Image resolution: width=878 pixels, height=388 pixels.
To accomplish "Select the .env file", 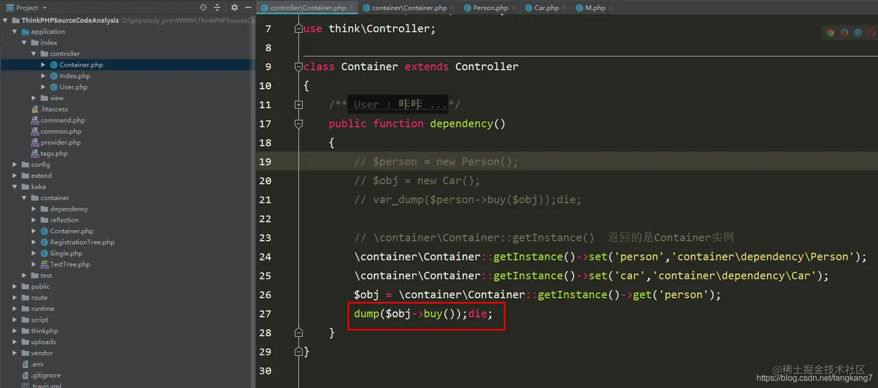I will [37, 364].
